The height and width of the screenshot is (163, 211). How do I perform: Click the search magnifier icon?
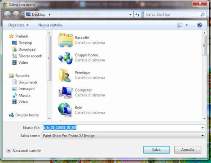pos(202,14)
